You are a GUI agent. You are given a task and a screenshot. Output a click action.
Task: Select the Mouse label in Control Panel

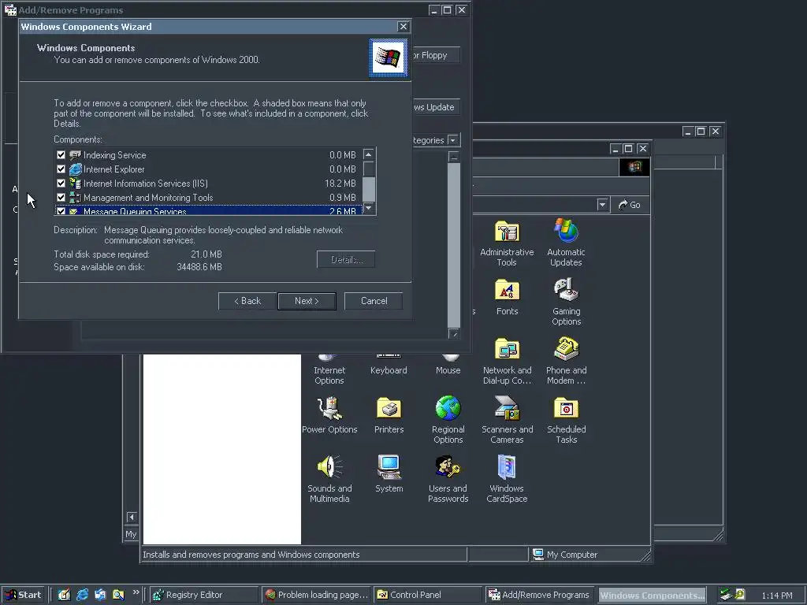(448, 370)
